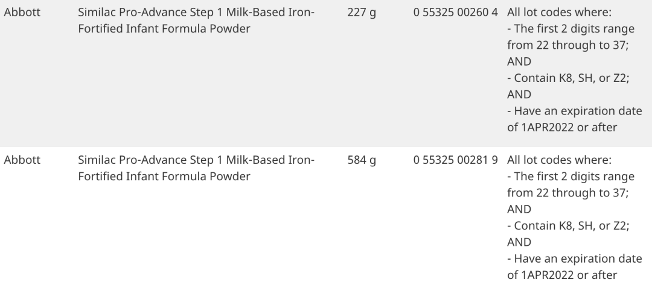Screen dimensions: 652x294
Task: Click "Have an expiration date" in 584 g row
Action: click(x=574, y=258)
